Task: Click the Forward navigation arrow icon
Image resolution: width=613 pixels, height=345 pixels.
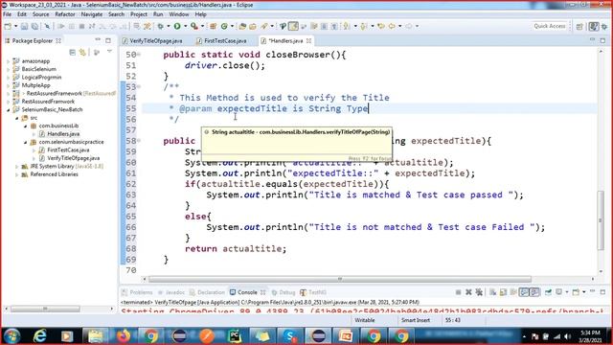Action: [x=409, y=26]
